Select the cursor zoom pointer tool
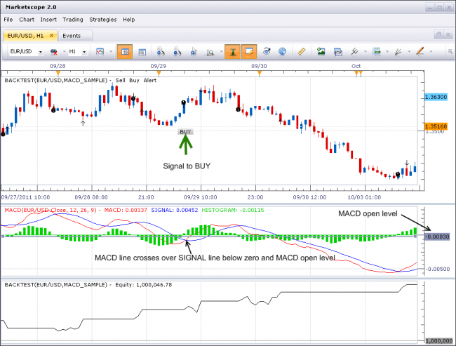The image size is (456, 346). pyautogui.click(x=194, y=52)
